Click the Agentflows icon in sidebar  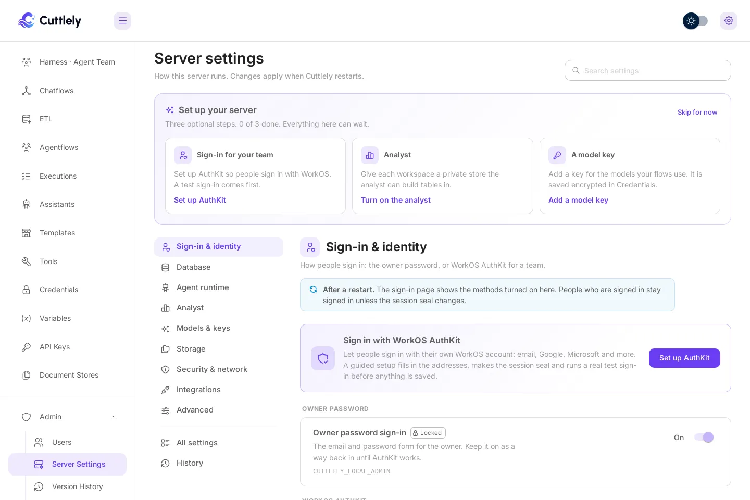26,147
